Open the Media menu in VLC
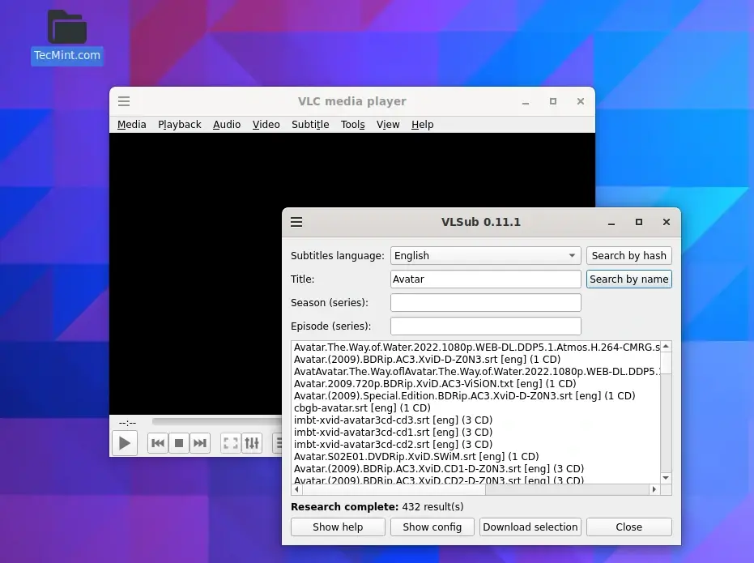The image size is (754, 563). point(132,125)
